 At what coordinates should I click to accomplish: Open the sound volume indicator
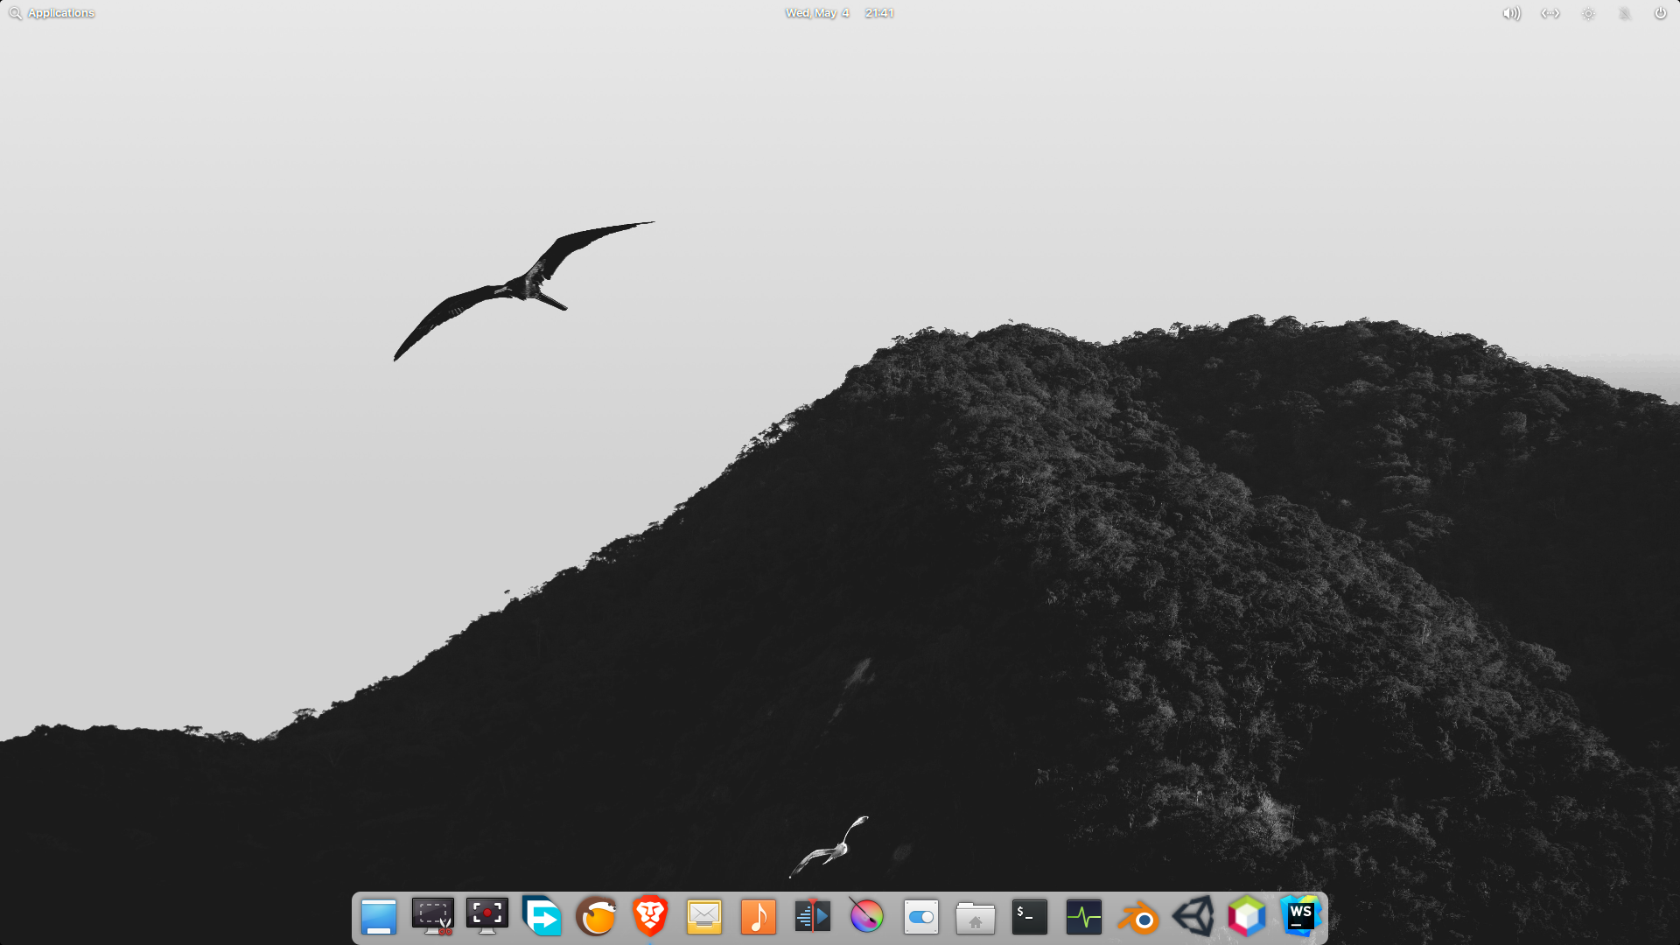tap(1511, 13)
